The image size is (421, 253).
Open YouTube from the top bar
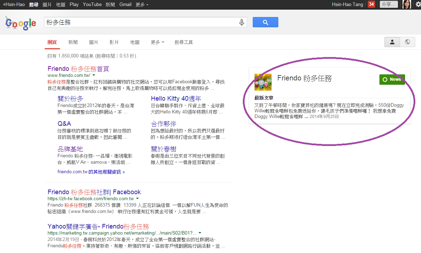[x=92, y=5]
